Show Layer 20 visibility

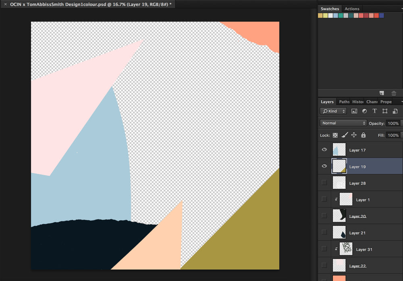324,215
